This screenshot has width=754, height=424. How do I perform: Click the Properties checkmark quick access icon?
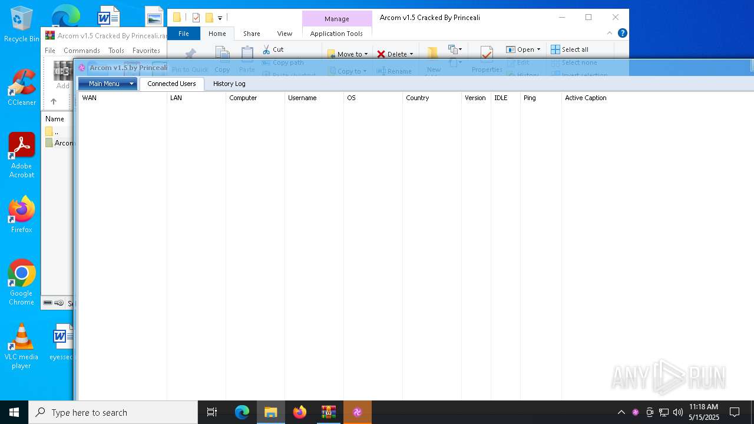(x=196, y=18)
